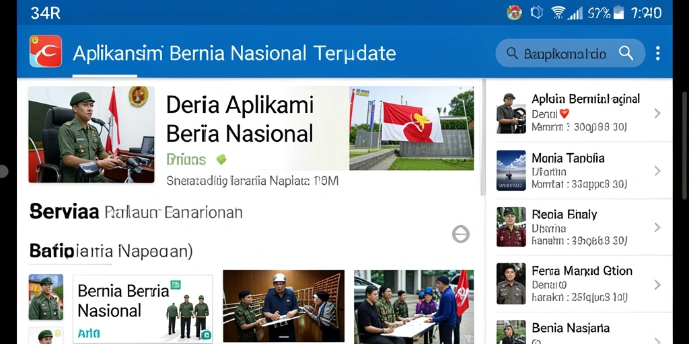
Task: Tap the '34R' status bar text
Action: [45, 13]
